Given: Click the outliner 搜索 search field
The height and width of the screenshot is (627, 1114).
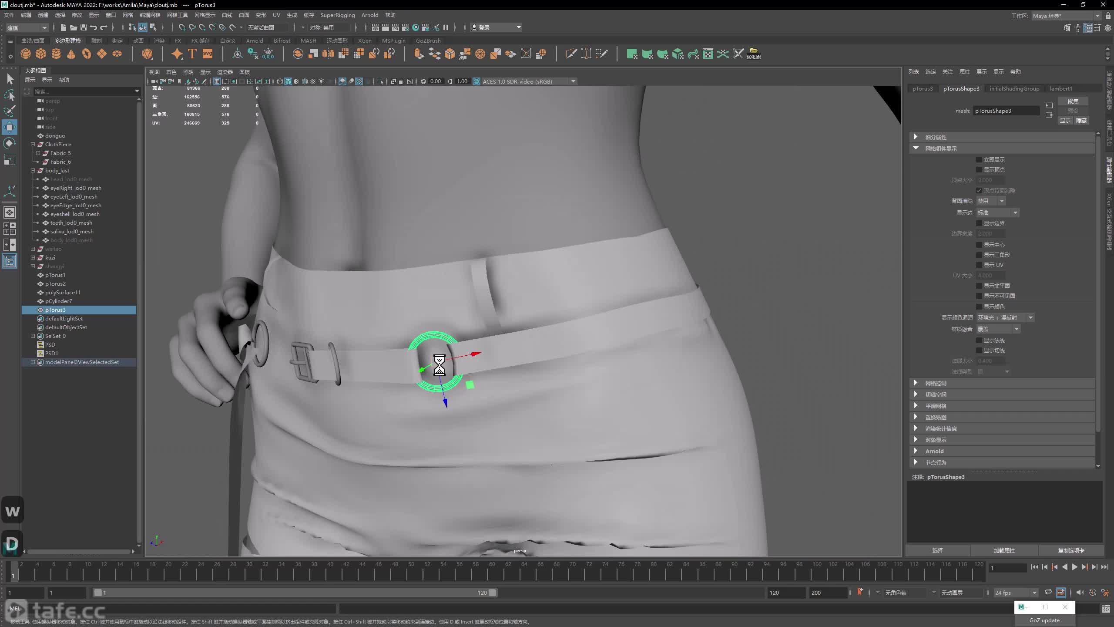Looking at the screenshot, I should pyautogui.click(x=84, y=91).
